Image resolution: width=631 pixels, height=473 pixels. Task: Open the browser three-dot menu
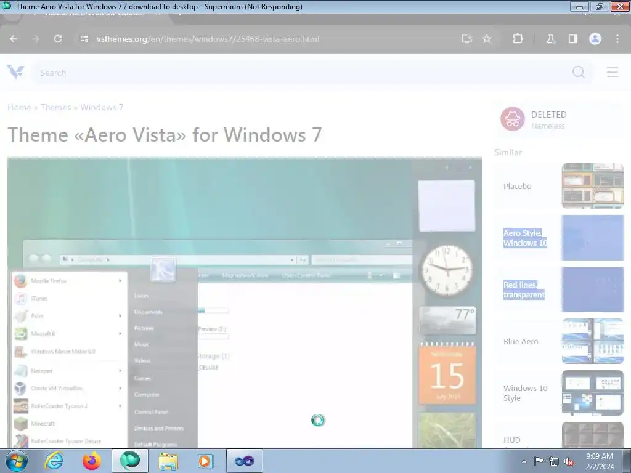click(617, 39)
